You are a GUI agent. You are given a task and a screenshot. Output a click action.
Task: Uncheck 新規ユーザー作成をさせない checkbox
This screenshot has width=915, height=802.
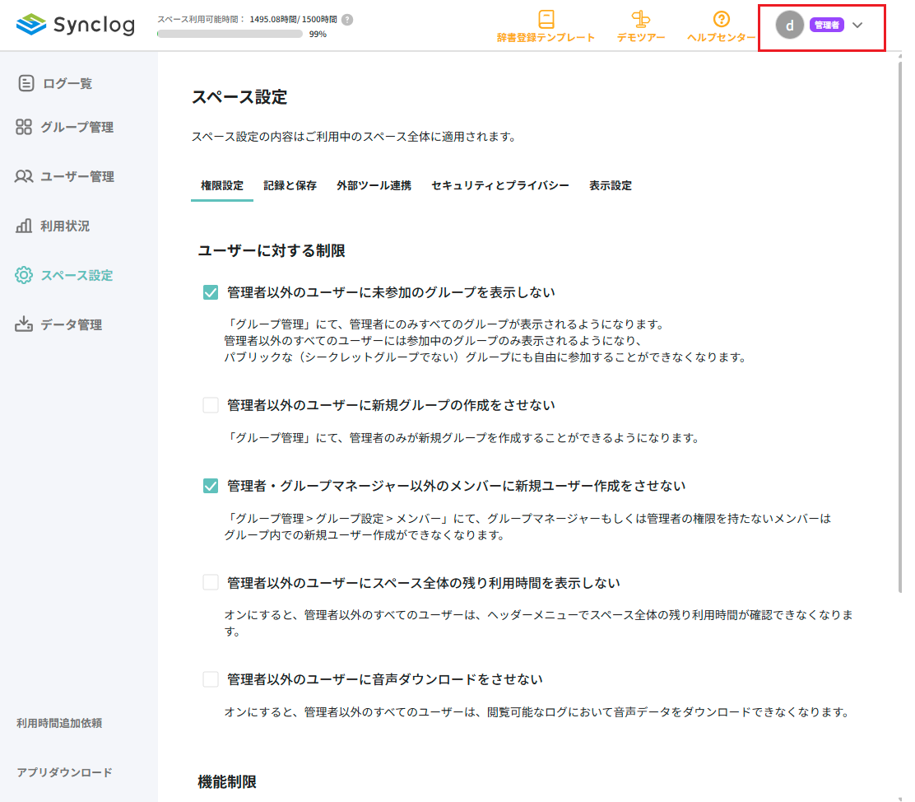pos(211,486)
